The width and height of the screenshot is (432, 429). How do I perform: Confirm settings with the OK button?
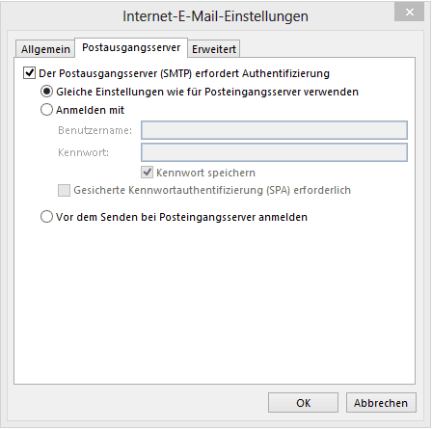pyautogui.click(x=303, y=403)
